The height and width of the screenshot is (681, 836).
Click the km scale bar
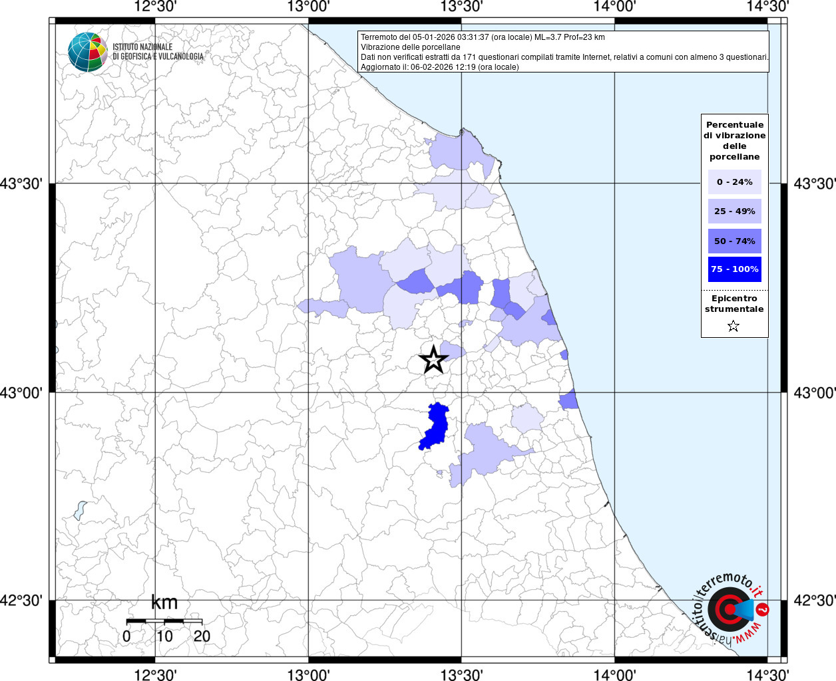pos(164,620)
